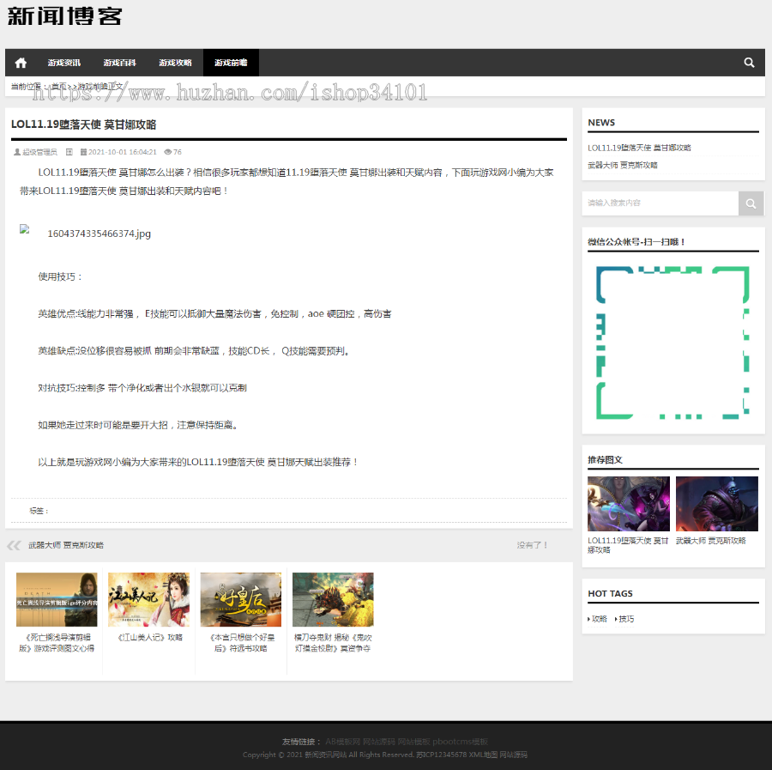Focus the sidebar search input field

[x=660, y=203]
